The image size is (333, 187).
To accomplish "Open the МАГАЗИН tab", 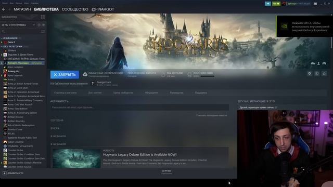I will pyautogui.click(x=22, y=9).
